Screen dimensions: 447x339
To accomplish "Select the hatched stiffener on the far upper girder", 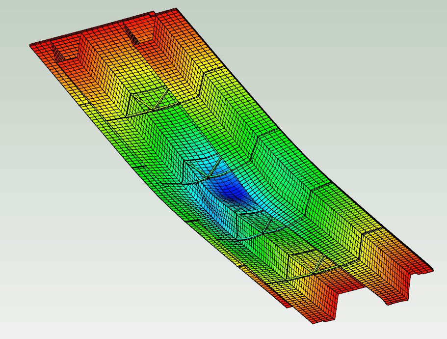I will point(131,34).
